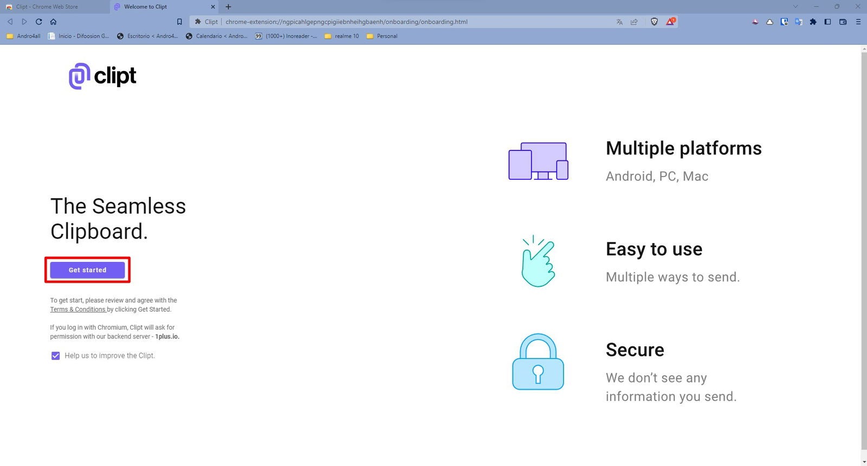The image size is (867, 466).
Task: Open the Personal bookmarks folder
Action: (382, 36)
